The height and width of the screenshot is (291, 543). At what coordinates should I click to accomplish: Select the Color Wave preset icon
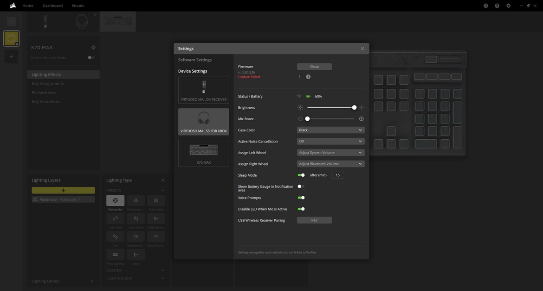(136, 218)
